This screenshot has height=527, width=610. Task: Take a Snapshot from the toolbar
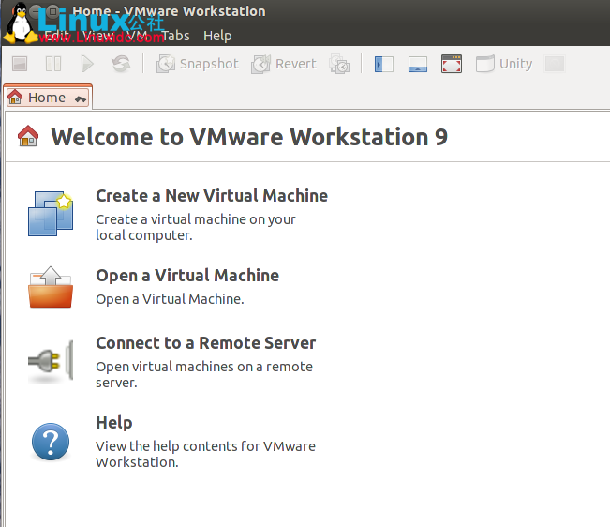[197, 64]
